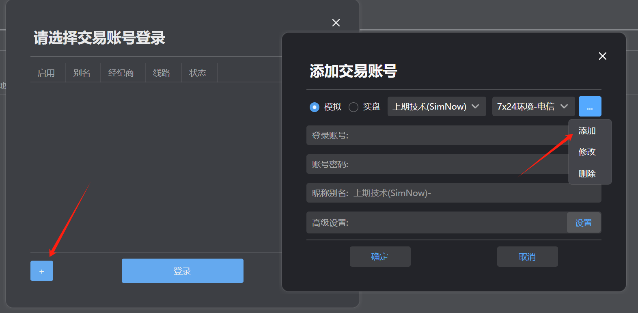Choose 删除 from the popup menu
638x313 pixels.
(x=587, y=174)
